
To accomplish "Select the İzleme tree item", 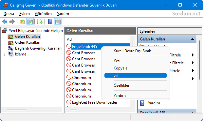I will pyautogui.click(x=21, y=54).
